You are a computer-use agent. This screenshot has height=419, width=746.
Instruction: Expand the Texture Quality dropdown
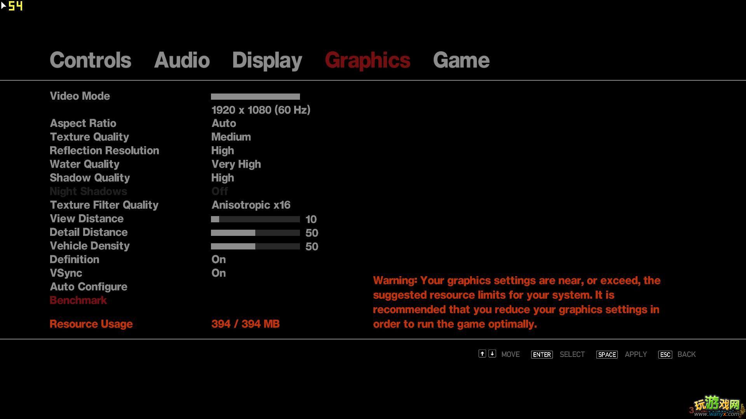(x=230, y=137)
